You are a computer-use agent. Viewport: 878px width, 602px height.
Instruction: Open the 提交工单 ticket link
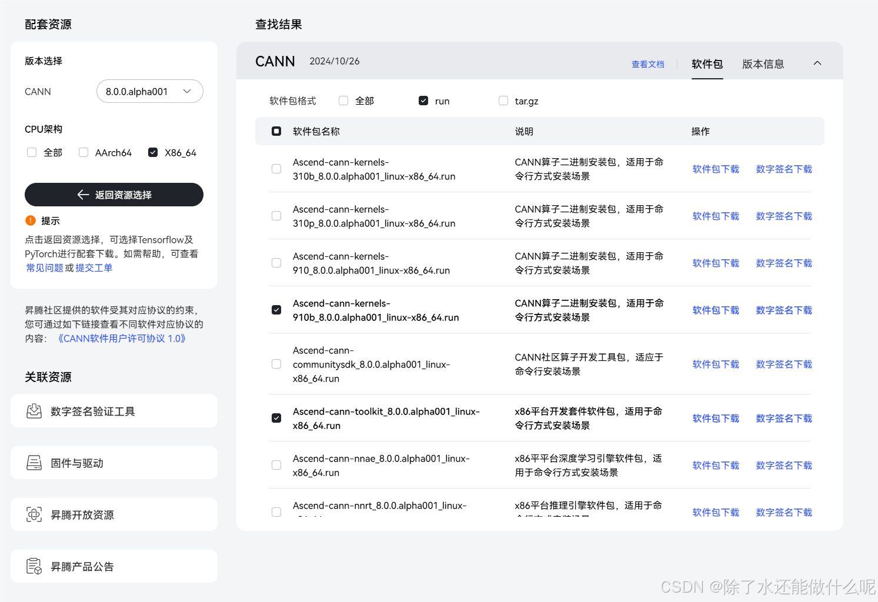coord(94,267)
